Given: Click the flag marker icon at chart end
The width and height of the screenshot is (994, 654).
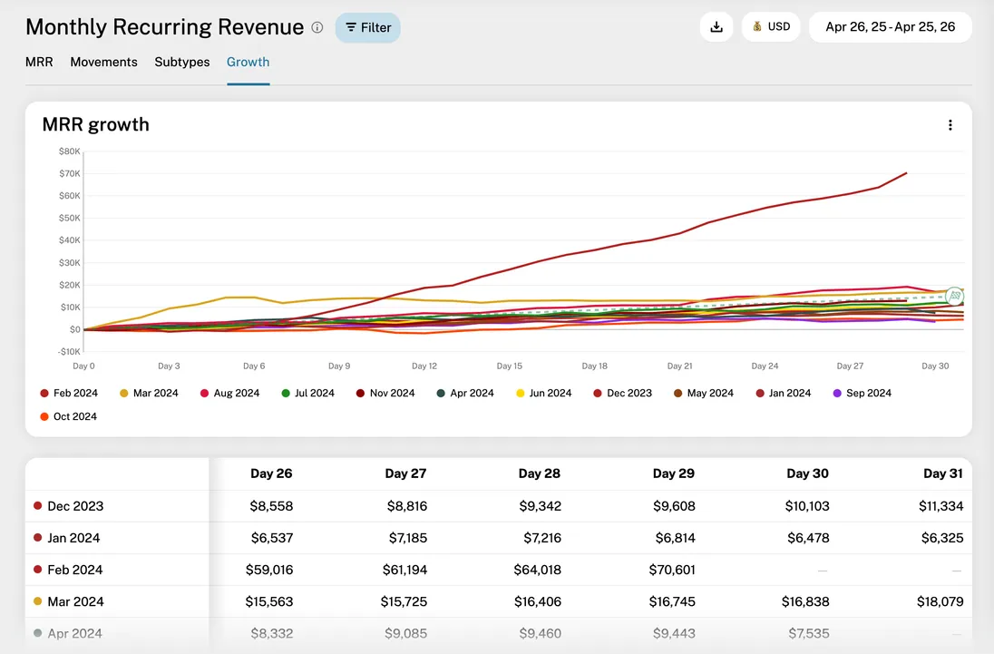Looking at the screenshot, I should tap(954, 296).
